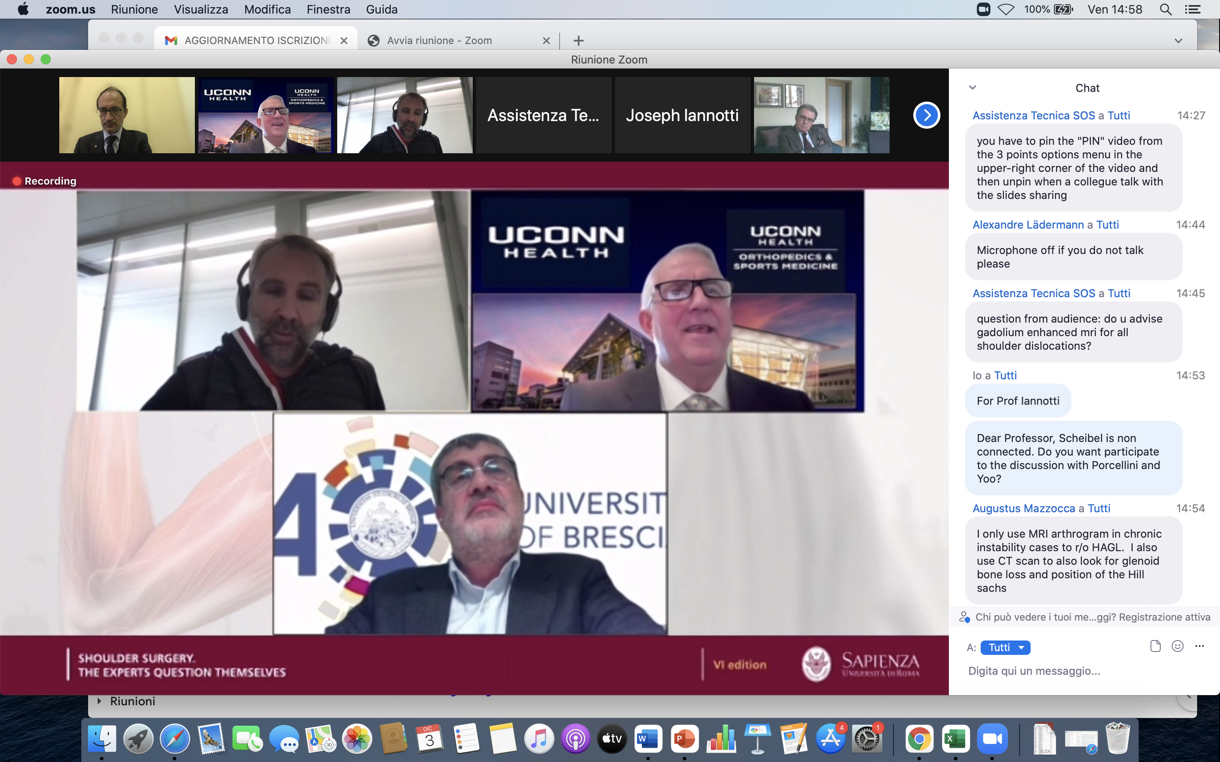
Task: Click the Zoom camera menu bar icon
Action: [x=983, y=10]
